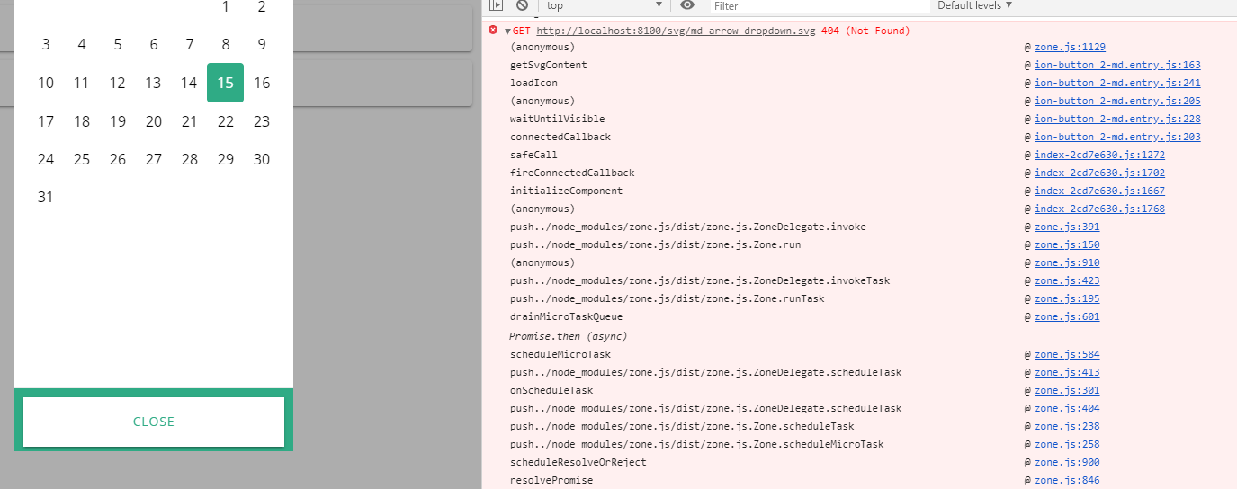Image resolution: width=1237 pixels, height=489 pixels.
Task: Show the console sidebar panel icon
Action: click(x=496, y=5)
